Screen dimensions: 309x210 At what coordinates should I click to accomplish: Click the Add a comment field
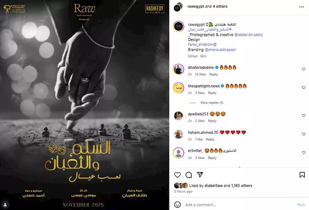pos(239,205)
